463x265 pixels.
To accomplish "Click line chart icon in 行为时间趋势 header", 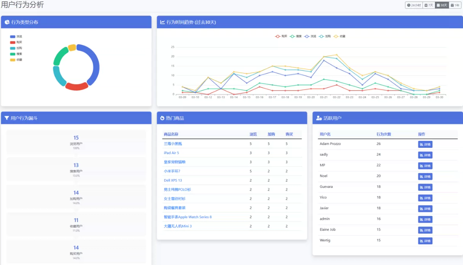I will [162, 22].
